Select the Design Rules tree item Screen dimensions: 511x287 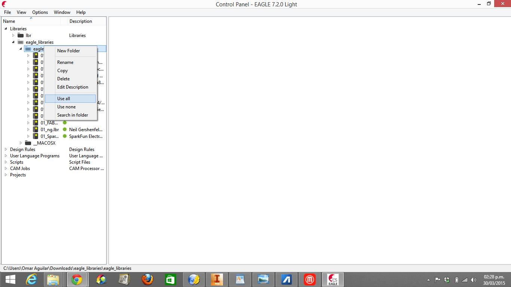[22, 149]
